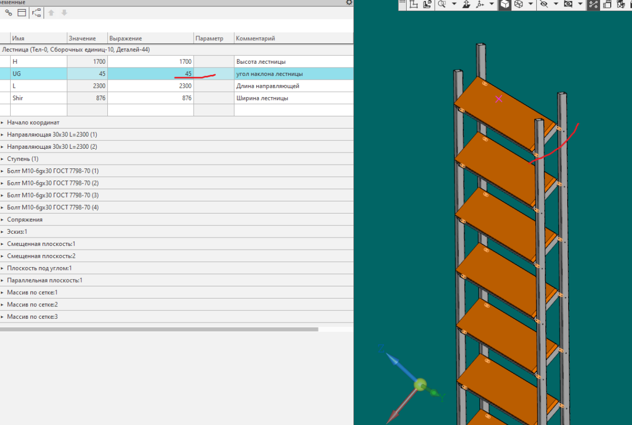632x425 pixels.
Task: Toggle the hide objects crossed-eye icon
Action: tap(544, 4)
